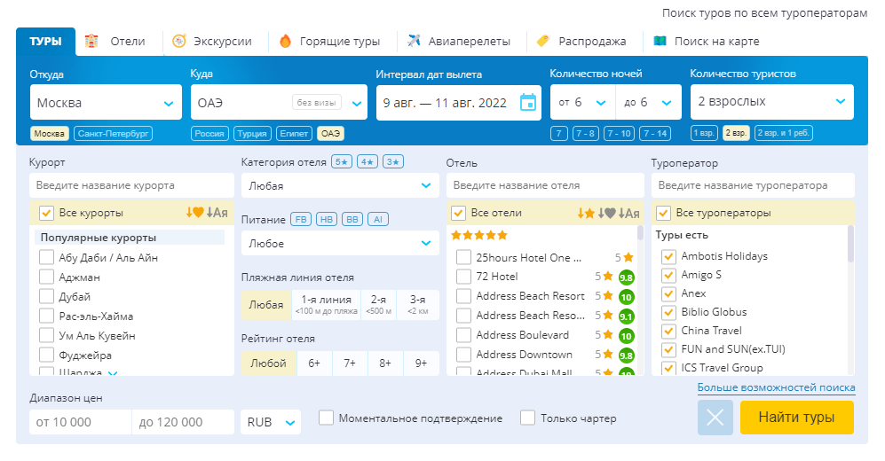The image size is (885, 461).
Task: Click the map icon for Поиск на карте
Action: click(x=660, y=41)
